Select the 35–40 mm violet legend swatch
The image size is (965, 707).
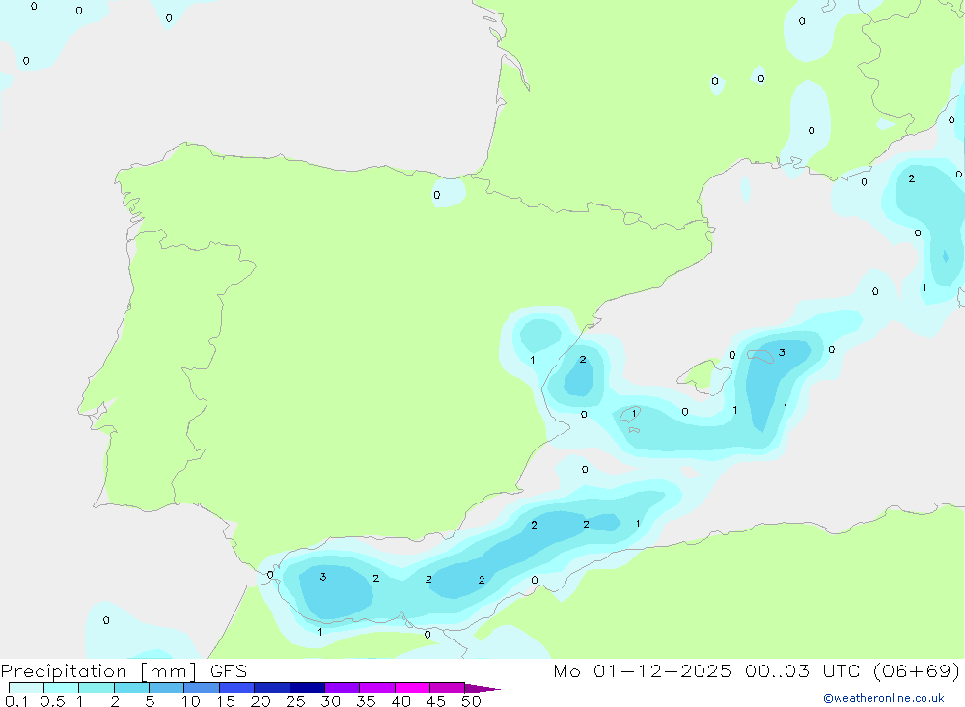(377, 688)
